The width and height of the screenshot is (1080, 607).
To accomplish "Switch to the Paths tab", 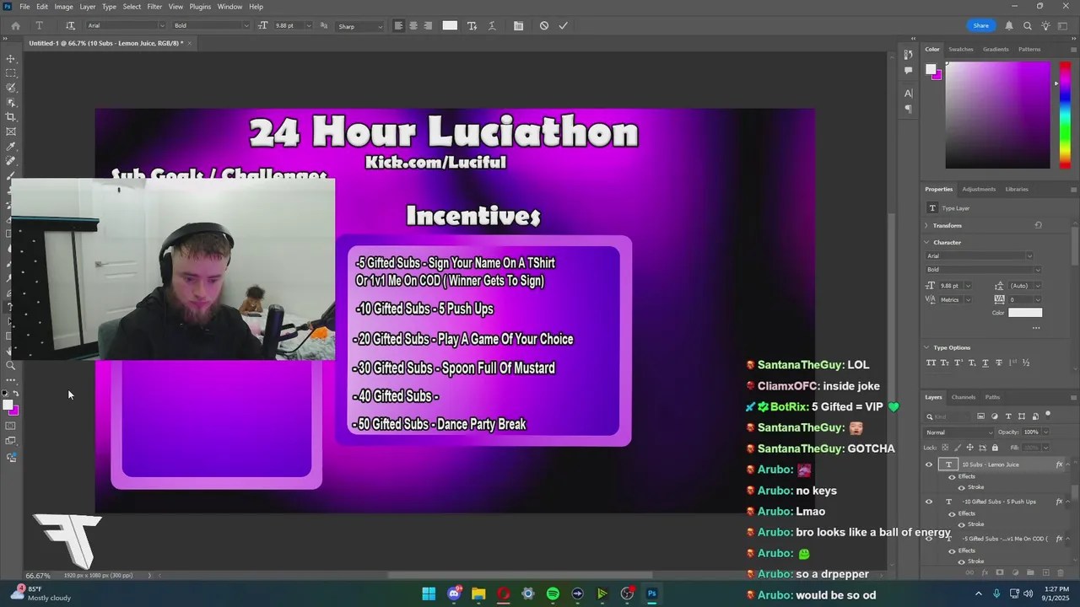I will click(x=992, y=397).
